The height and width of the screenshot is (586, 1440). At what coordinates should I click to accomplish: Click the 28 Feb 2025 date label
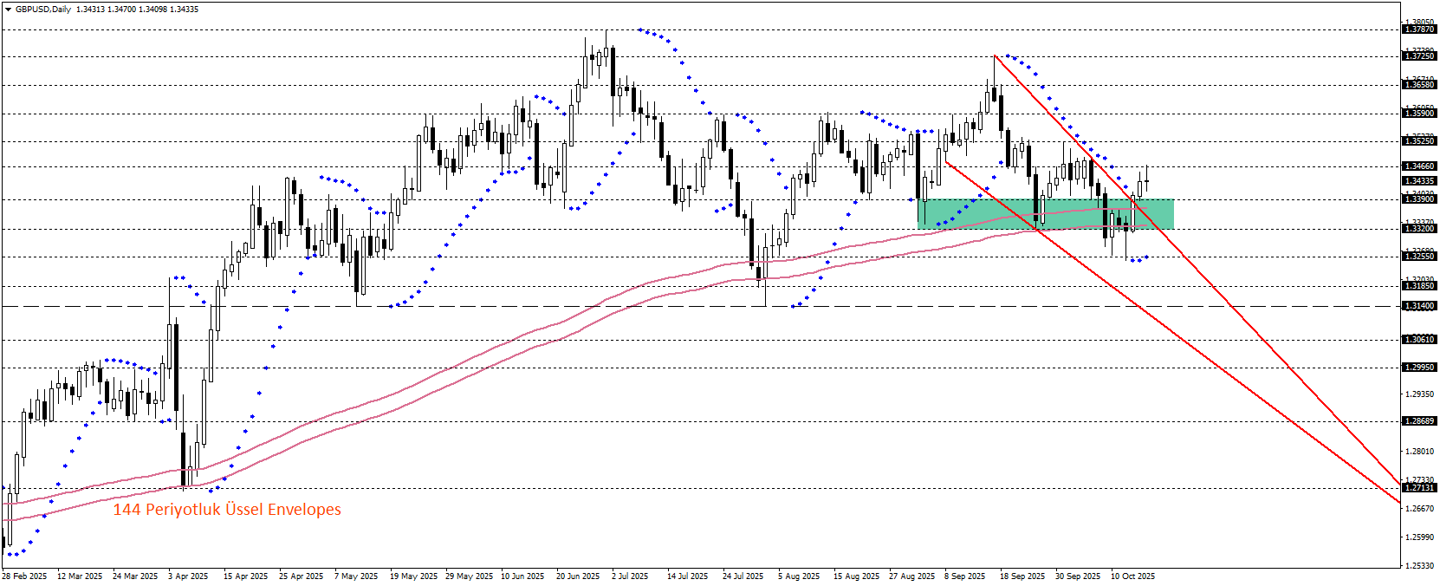pyautogui.click(x=25, y=576)
